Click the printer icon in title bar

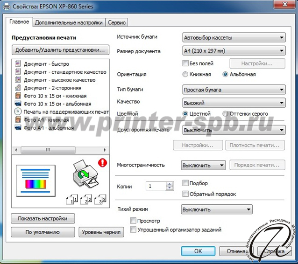pos(7,7)
